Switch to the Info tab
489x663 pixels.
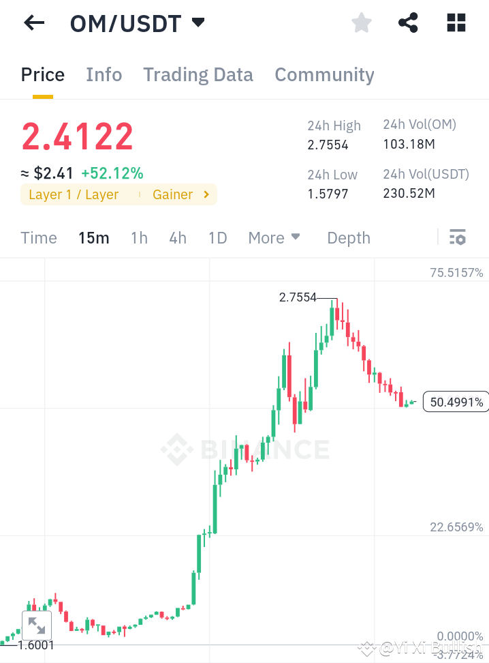point(104,75)
